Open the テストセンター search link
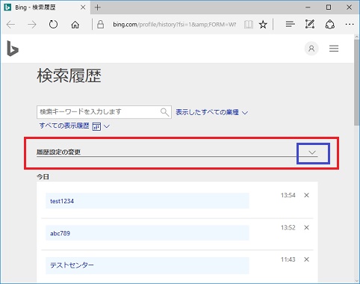This screenshot has width=360, height=284. [72, 265]
